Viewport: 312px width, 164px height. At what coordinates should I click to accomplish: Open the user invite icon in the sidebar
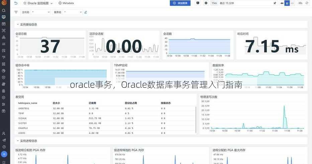pos(4,133)
